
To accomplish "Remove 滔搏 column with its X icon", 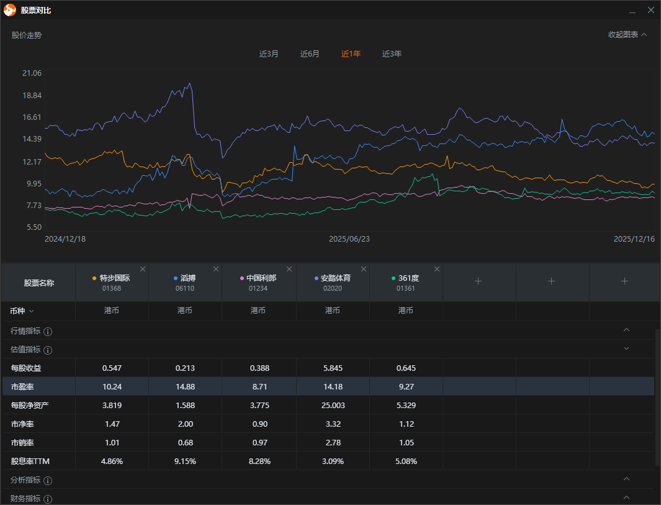I will click(x=216, y=269).
